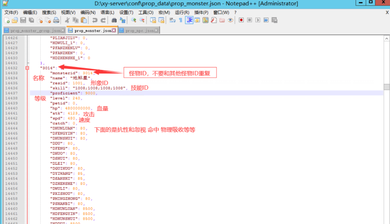Close the prop_monster.json tab
The image size is (390, 224).
[x=114, y=30]
